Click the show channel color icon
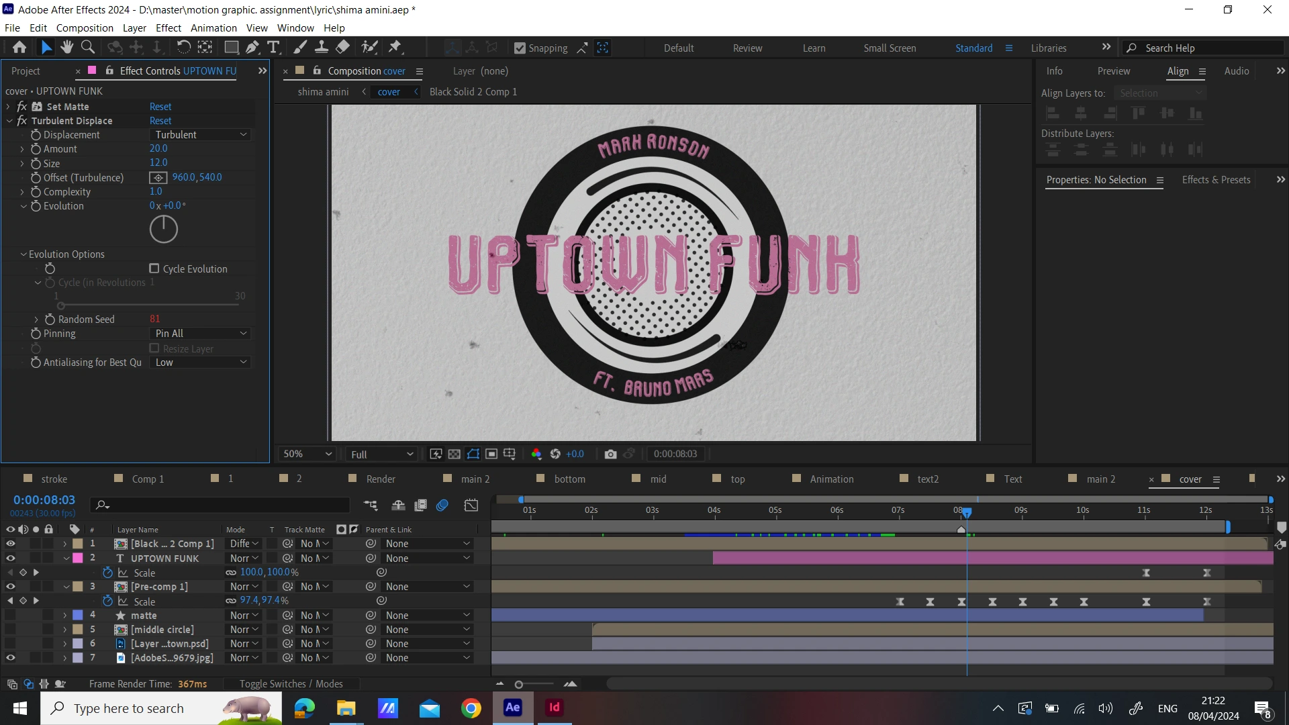Screen dimensions: 1289x725 (536, 454)
